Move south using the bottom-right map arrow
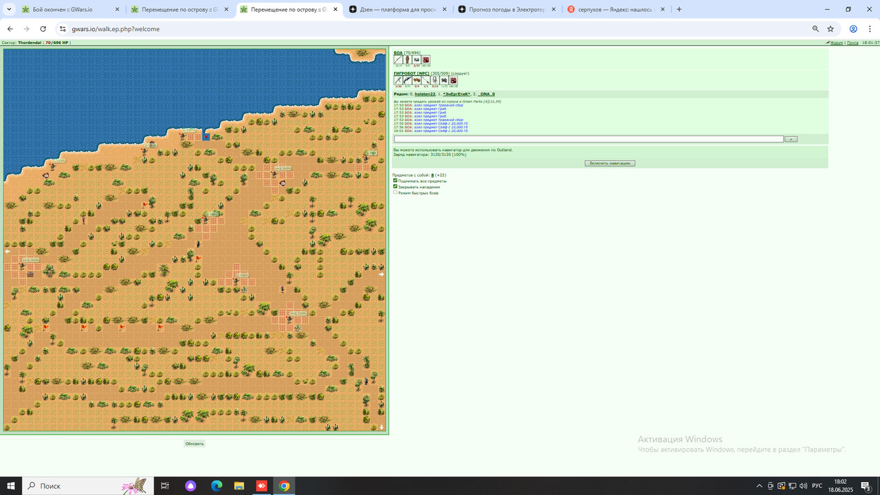880x495 pixels. point(382,427)
